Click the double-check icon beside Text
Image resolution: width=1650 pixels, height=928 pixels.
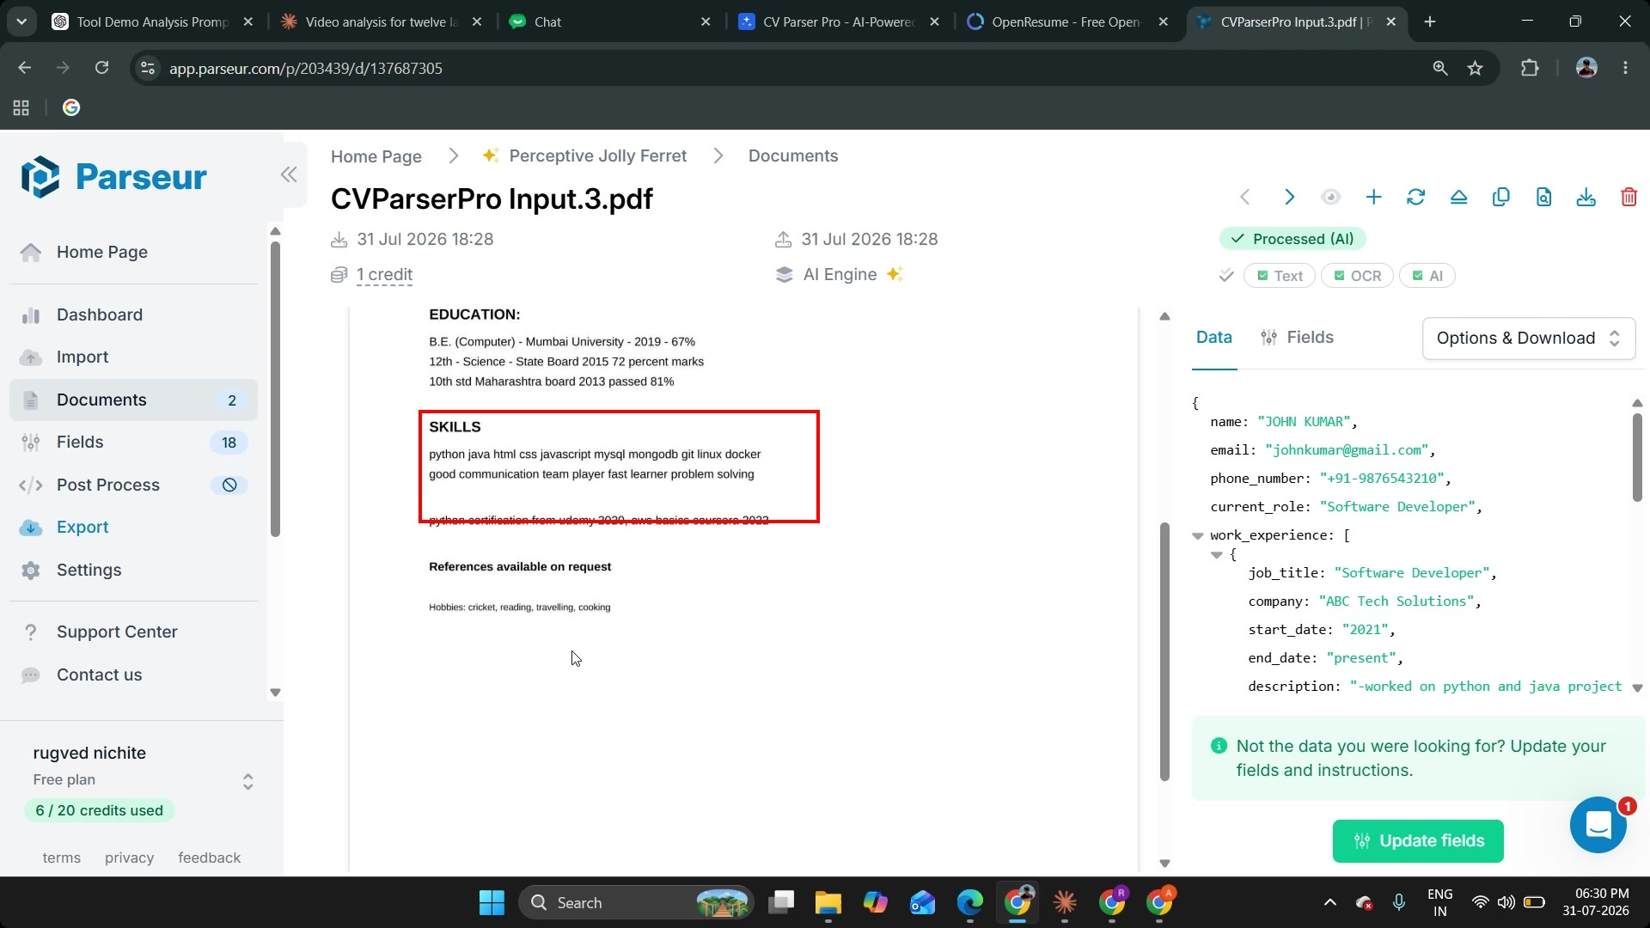[x=1226, y=276]
